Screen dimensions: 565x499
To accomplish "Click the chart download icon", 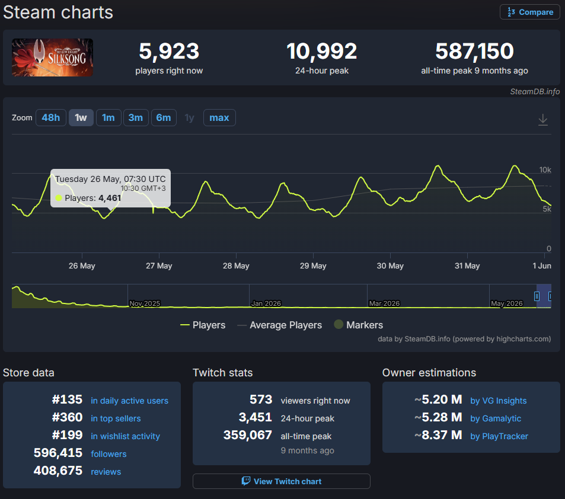I will (542, 119).
